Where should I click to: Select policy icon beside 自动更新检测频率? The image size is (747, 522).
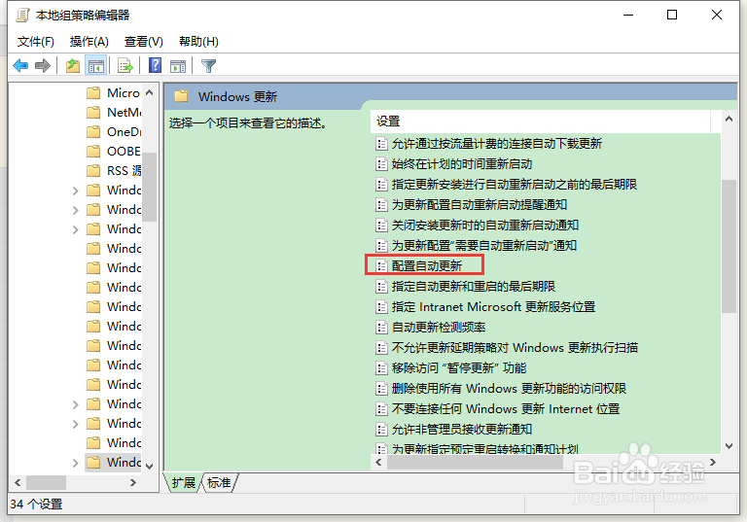[x=381, y=328]
